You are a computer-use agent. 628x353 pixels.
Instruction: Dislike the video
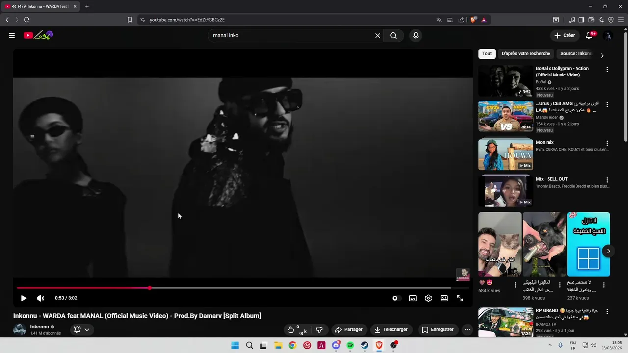pos(319,329)
